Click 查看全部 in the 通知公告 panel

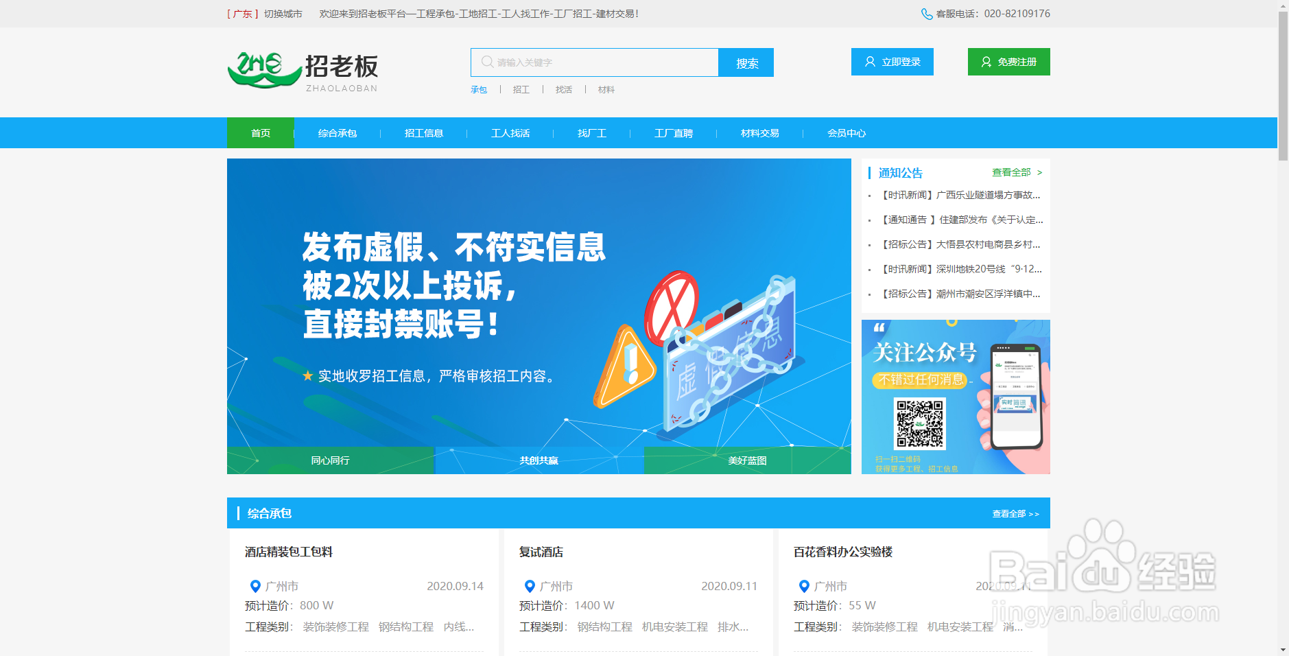[x=1011, y=173]
